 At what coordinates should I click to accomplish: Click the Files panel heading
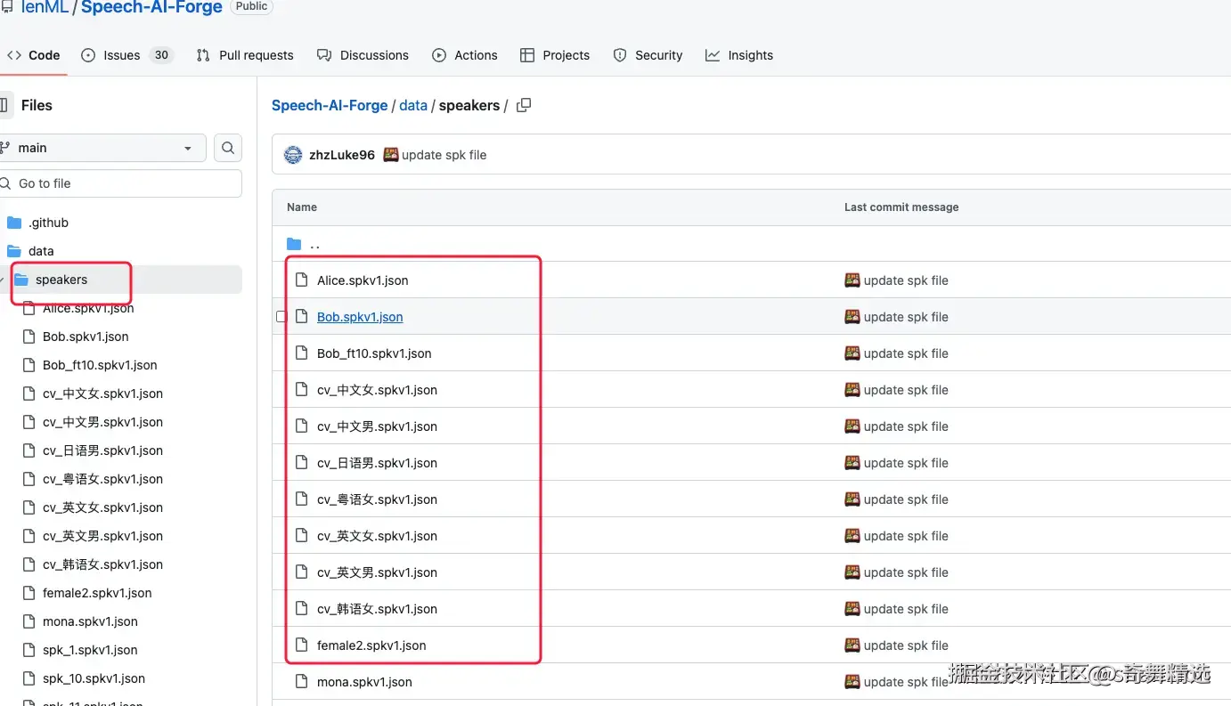37,105
